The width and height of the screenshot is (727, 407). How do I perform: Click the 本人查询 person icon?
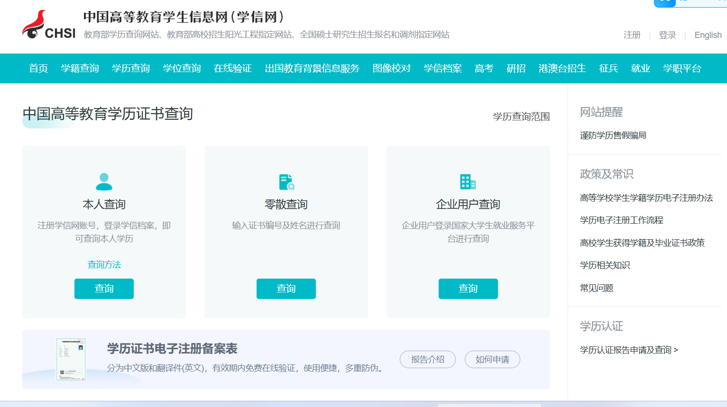click(104, 182)
